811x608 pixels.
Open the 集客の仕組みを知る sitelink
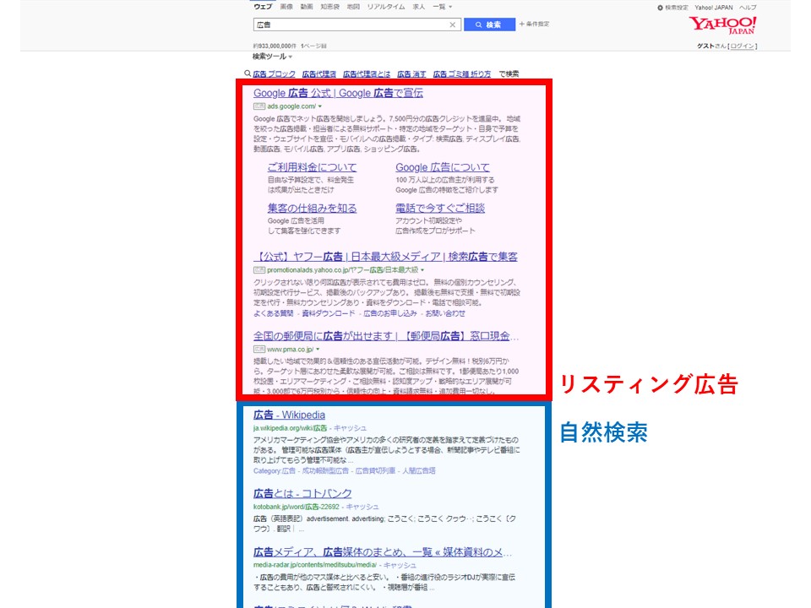pos(312,209)
